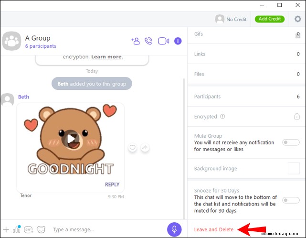Click the info icon beside Encrypted
This screenshot has width=306, height=238.
coord(222,117)
